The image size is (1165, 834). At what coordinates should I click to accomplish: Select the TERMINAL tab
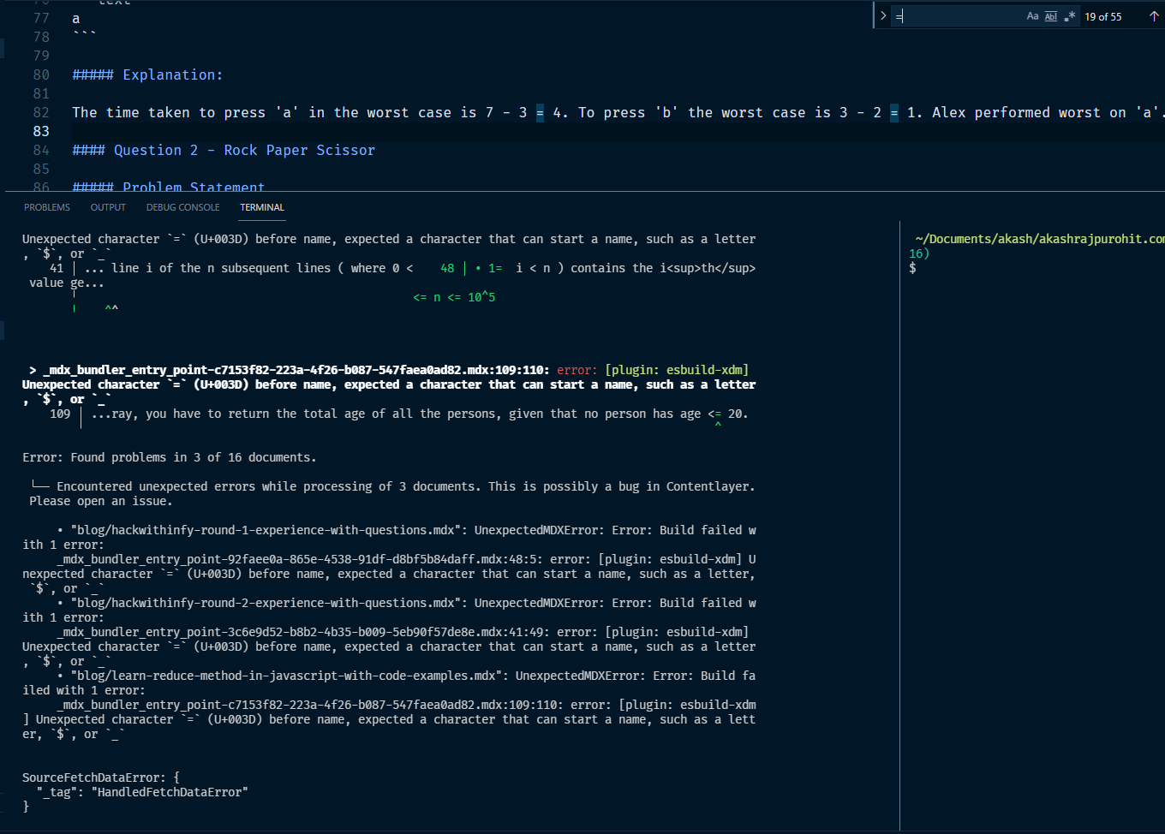point(262,207)
